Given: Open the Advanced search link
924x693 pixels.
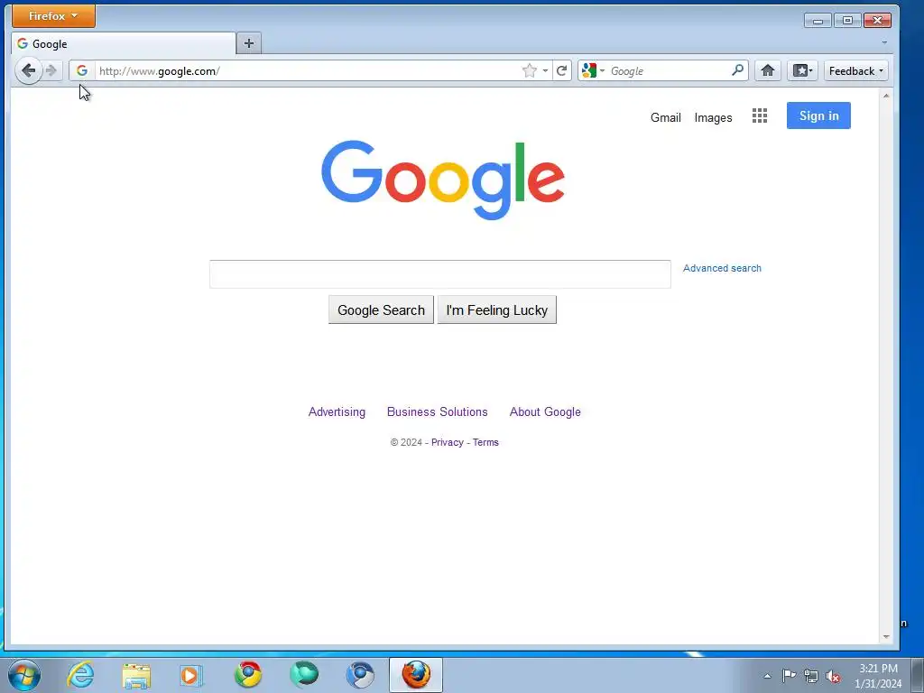Looking at the screenshot, I should (722, 268).
